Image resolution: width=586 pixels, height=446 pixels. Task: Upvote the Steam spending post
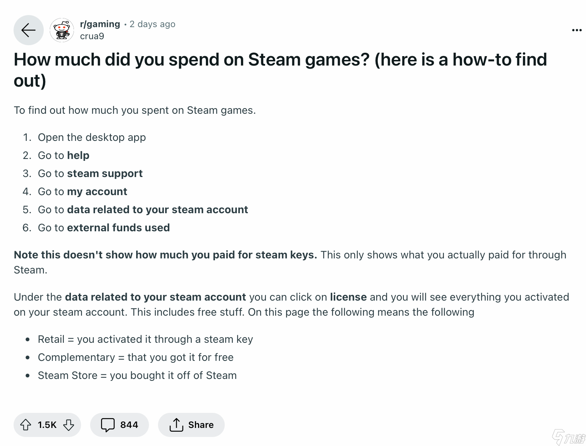point(26,425)
